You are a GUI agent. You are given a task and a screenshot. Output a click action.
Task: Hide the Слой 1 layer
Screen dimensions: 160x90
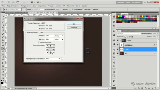point(118,40)
